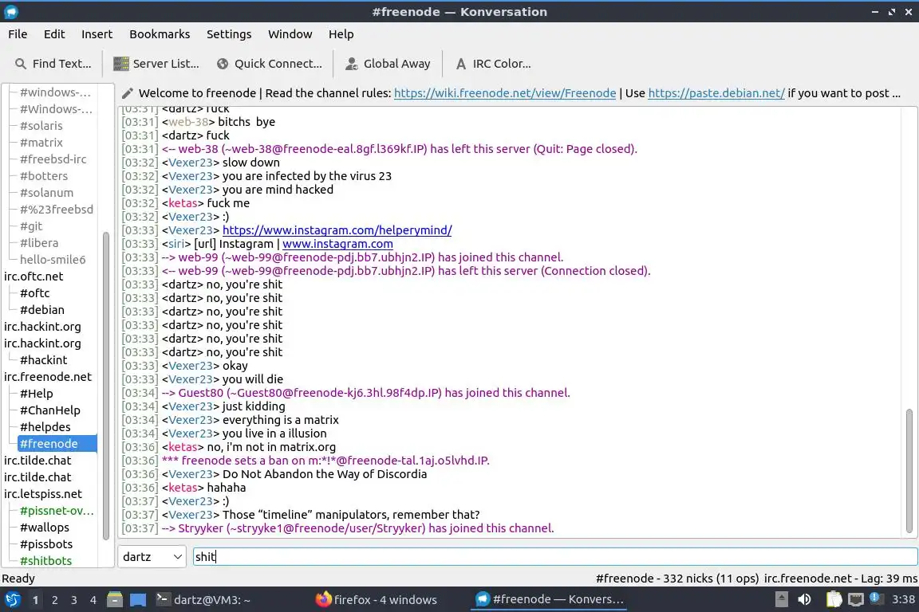Select the #solaris channel
Viewport: 919px width, 612px height.
tap(41, 125)
